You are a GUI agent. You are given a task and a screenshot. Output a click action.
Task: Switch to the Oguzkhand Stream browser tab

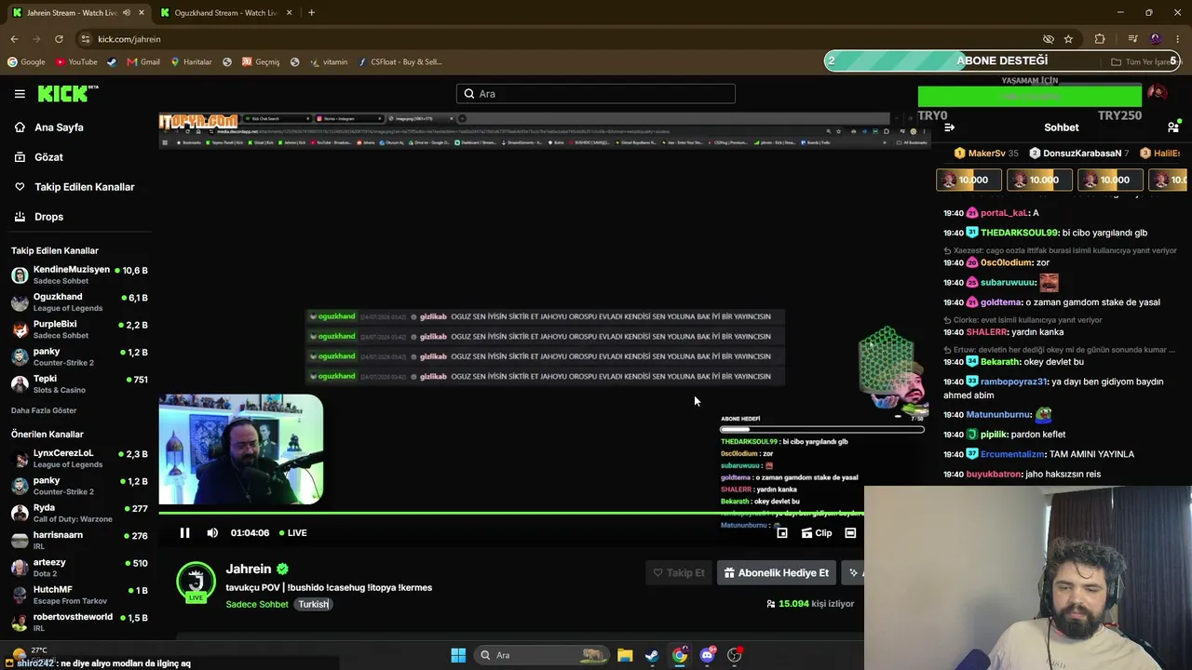(x=225, y=13)
